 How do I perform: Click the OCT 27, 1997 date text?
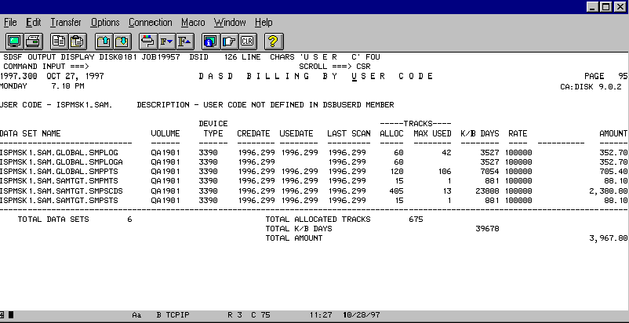(x=75, y=76)
